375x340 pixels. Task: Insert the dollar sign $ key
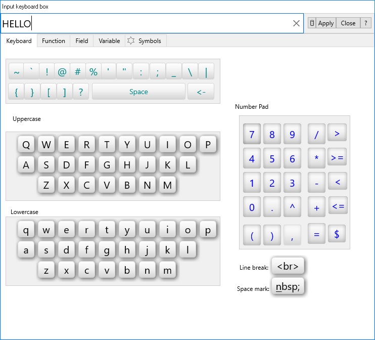click(x=337, y=234)
